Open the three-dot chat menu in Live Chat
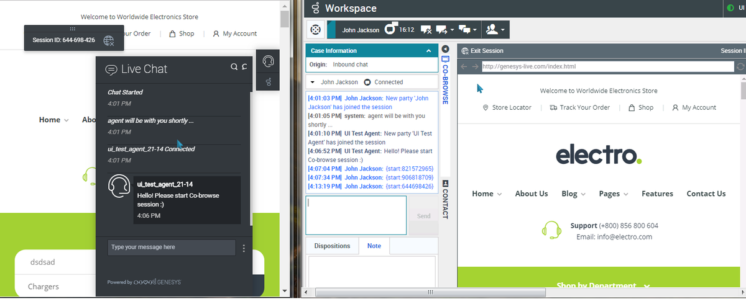This screenshot has width=746, height=299. coord(244,248)
